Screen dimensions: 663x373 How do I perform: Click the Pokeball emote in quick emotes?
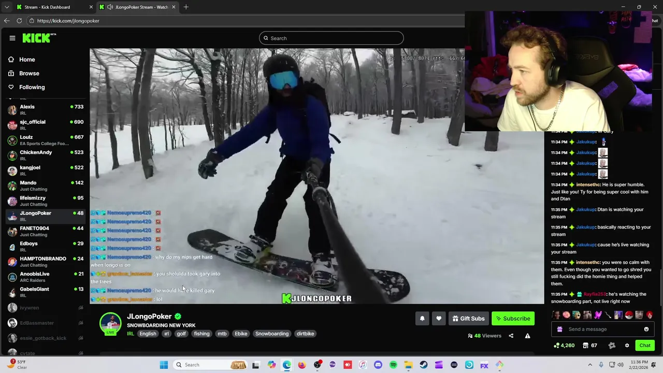[629, 314]
